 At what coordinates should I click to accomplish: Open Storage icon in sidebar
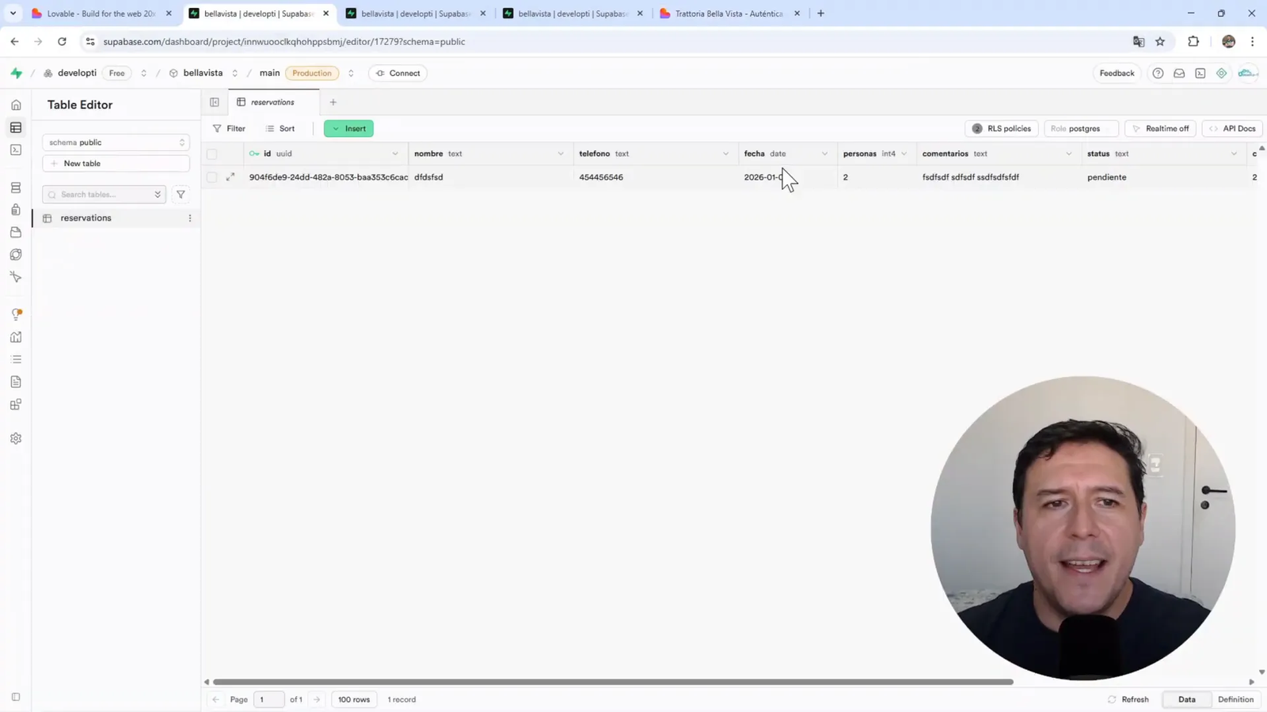[16, 232]
